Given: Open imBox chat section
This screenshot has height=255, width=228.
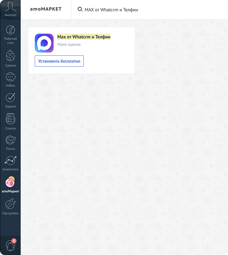Looking at the screenshot, I should [10, 80].
